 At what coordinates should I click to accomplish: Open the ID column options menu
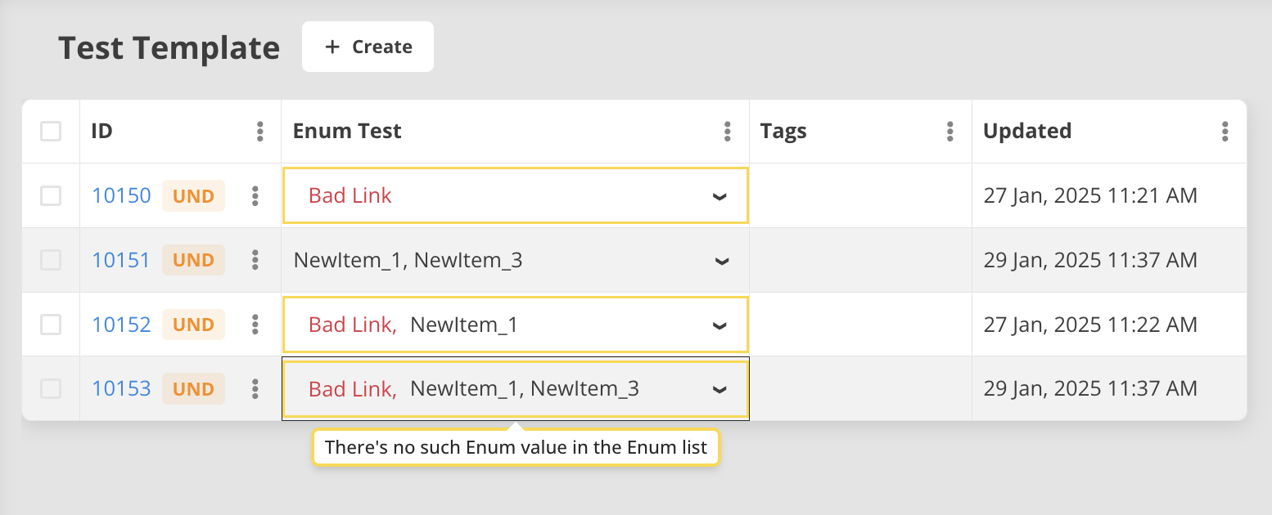pyautogui.click(x=259, y=132)
